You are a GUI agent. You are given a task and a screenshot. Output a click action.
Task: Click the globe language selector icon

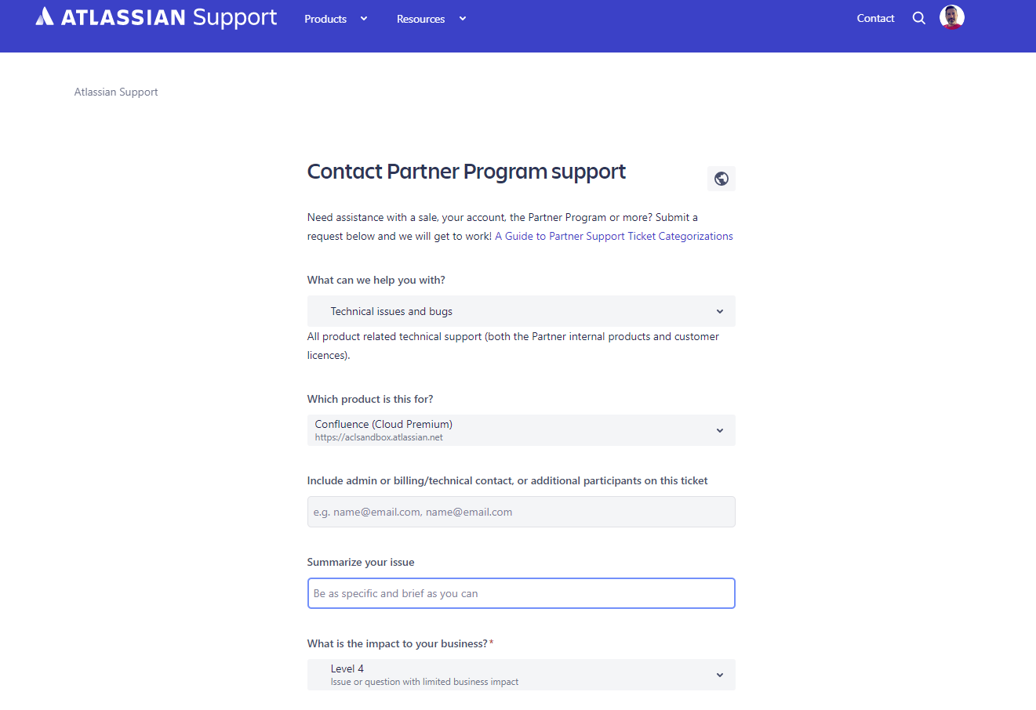pyautogui.click(x=721, y=179)
